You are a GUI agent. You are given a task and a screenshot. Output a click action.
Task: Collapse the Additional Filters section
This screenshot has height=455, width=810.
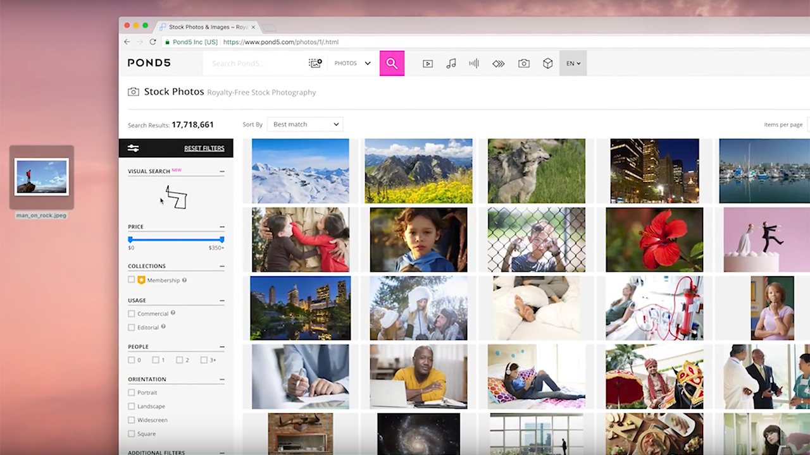[222, 452]
